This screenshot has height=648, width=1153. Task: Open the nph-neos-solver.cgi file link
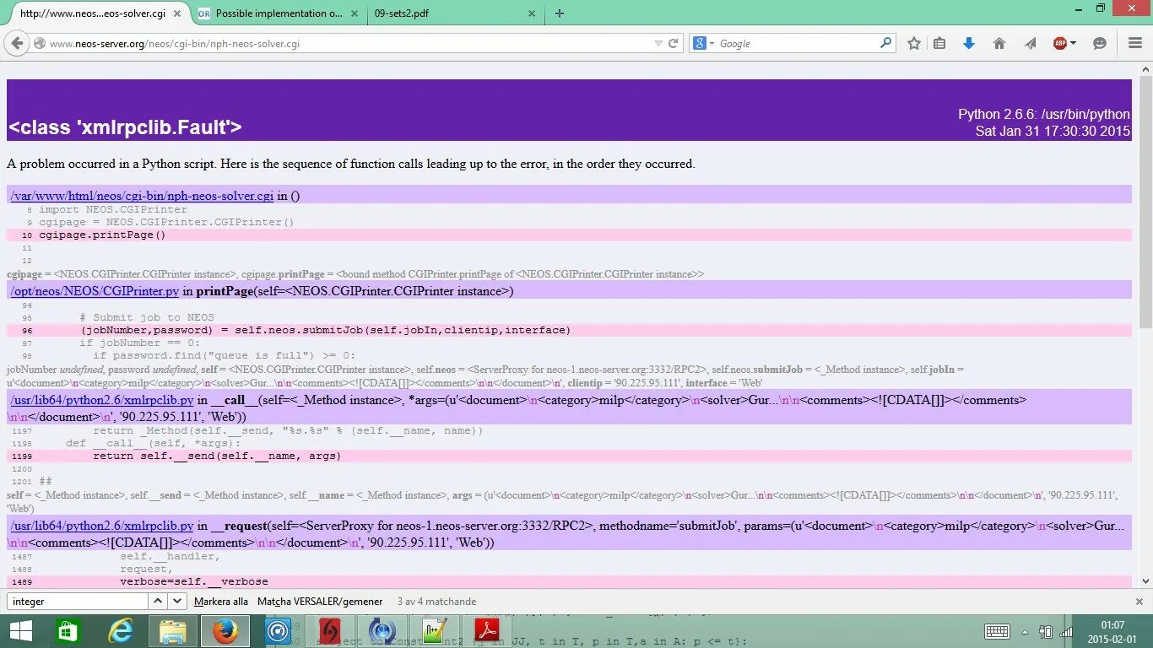[x=142, y=196]
